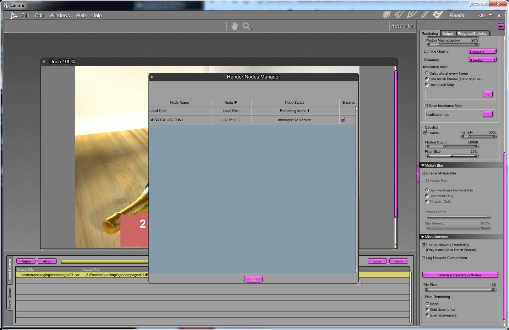The height and width of the screenshot is (330, 509).
Task: Collapse the properties tray with arrow icon
Action: (501, 26)
